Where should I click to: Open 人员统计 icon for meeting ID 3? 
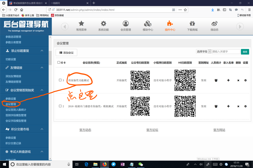[x=216, y=80]
